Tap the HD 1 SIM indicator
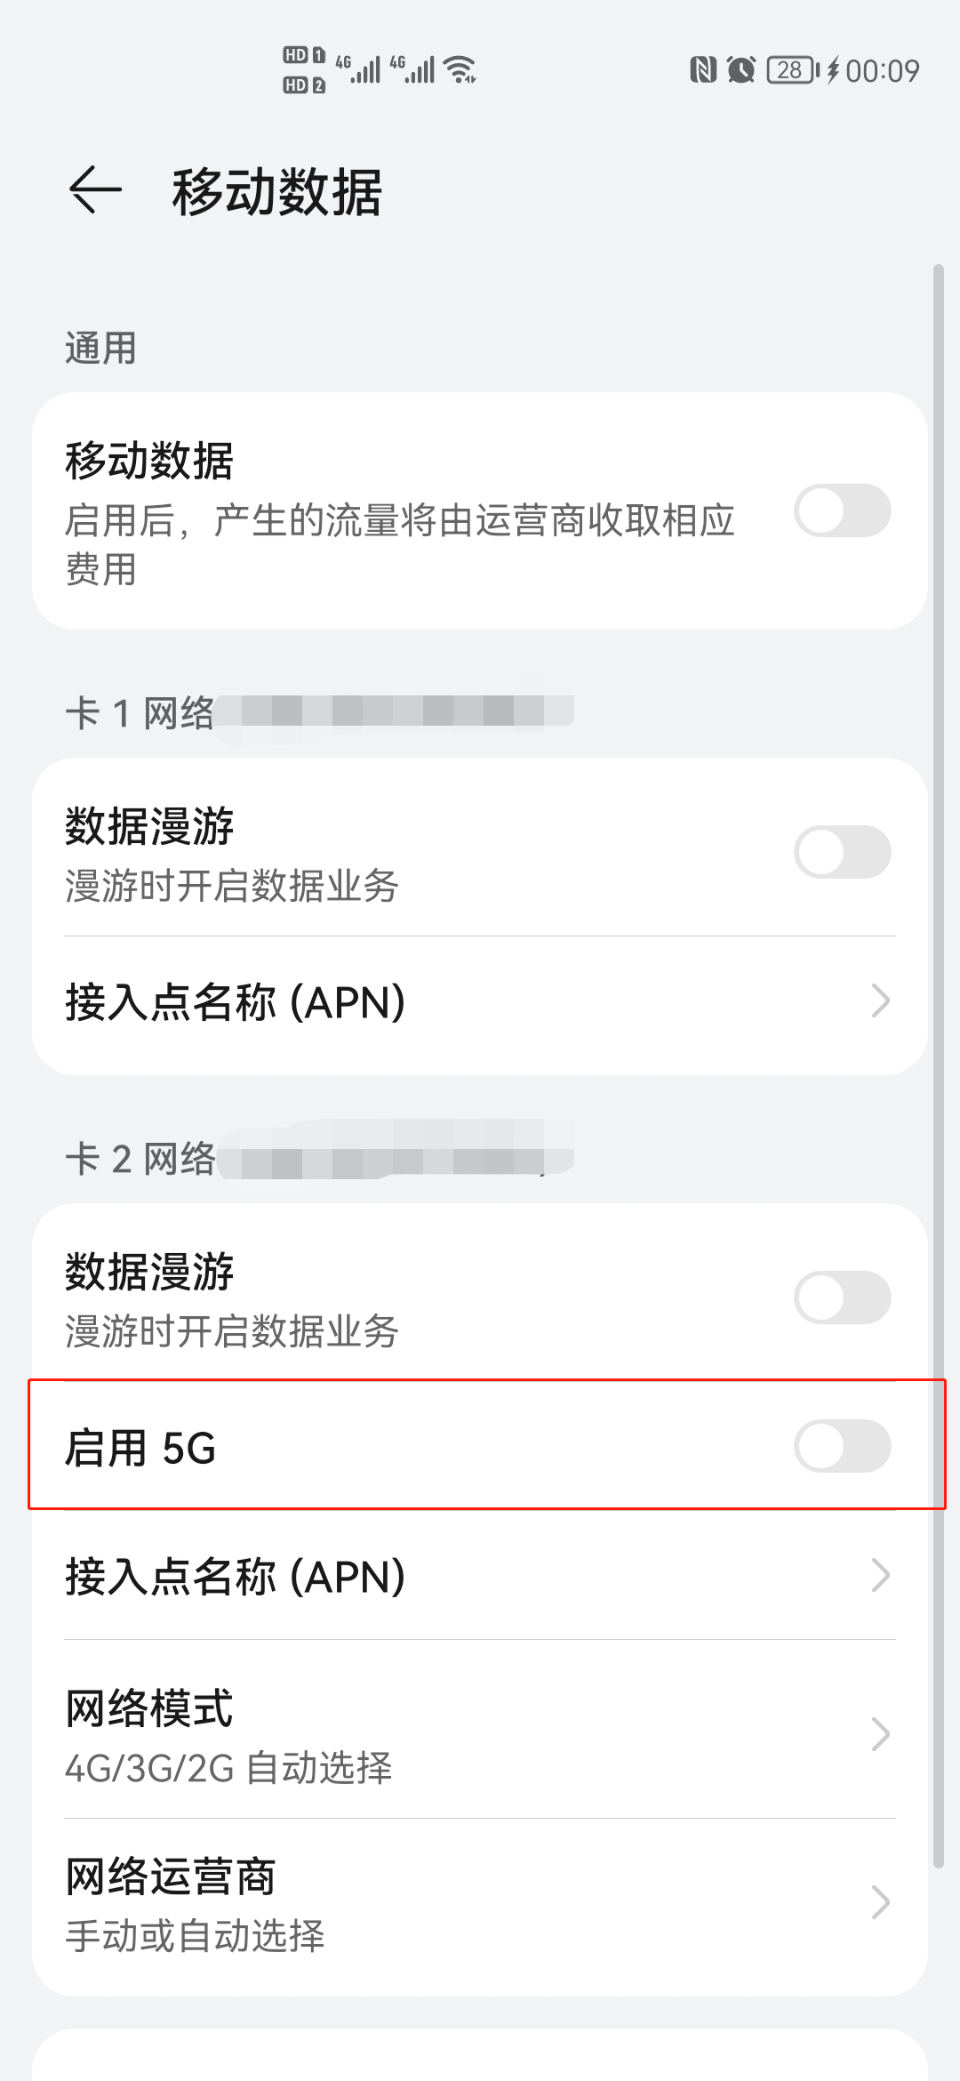The width and height of the screenshot is (960, 2081). coord(304,55)
